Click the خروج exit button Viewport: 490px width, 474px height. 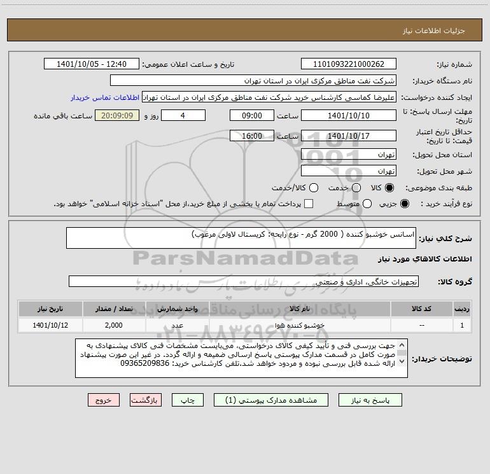(104, 400)
